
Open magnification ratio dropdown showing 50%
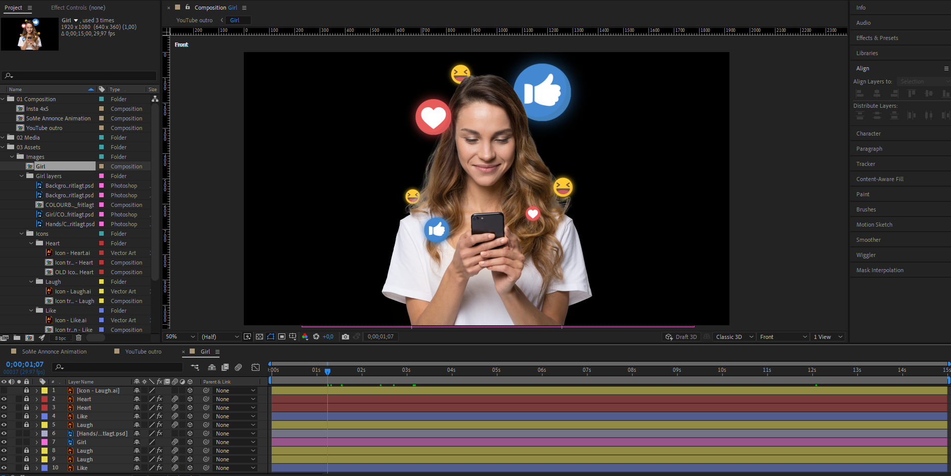click(181, 336)
